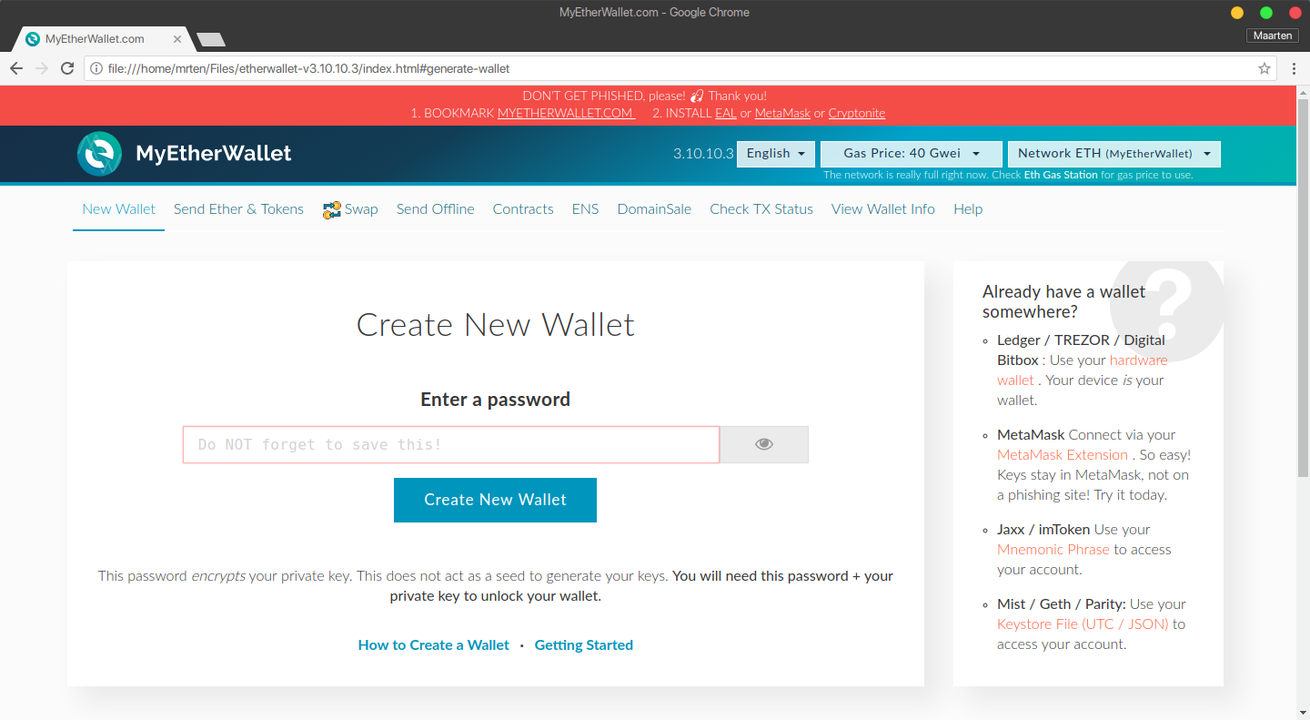The image size is (1310, 720).
Task: Open Chrome three-dot menu
Action: tap(1294, 68)
